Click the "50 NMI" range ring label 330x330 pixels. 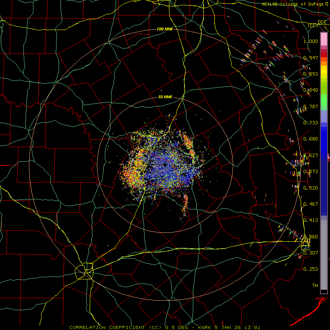tap(165, 97)
